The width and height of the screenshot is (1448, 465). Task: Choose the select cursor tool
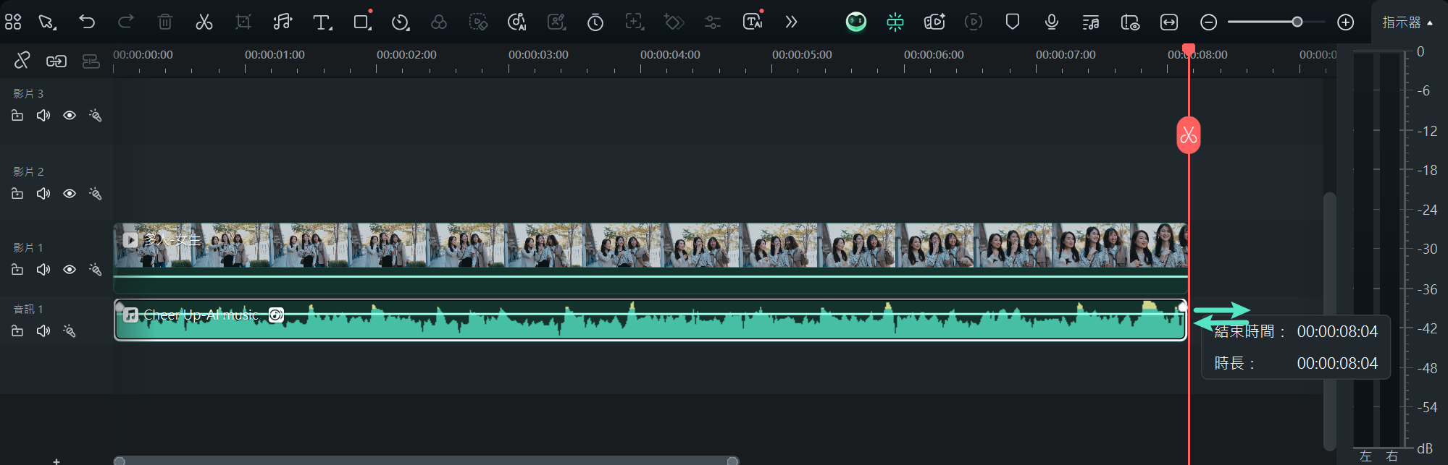[48, 22]
